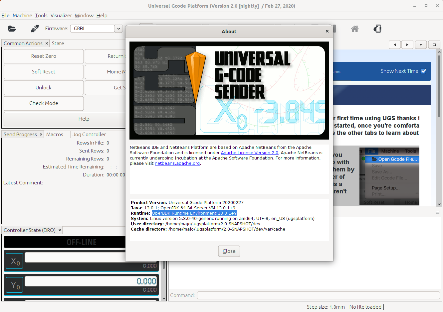Close the About dialog
Image resolution: width=443 pixels, height=312 pixels.
point(229,251)
